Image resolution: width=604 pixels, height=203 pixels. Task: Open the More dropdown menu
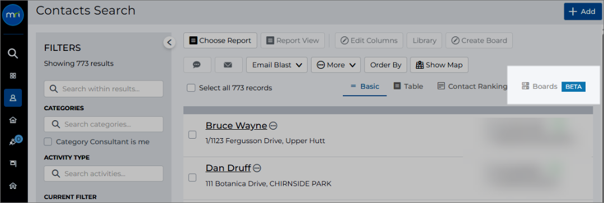[x=336, y=65]
